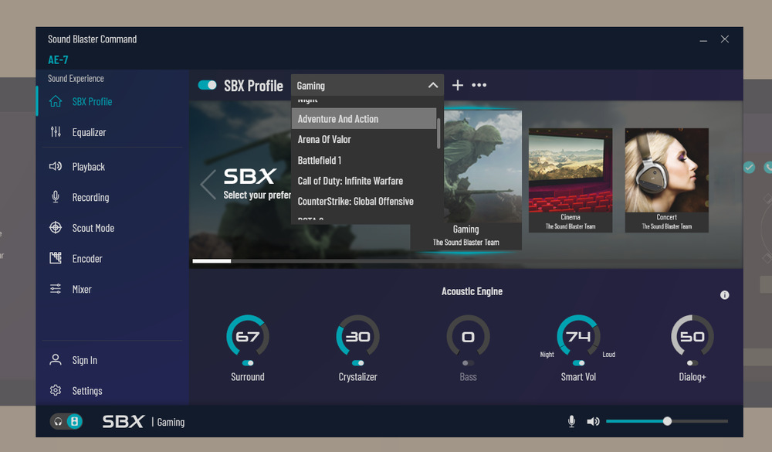The height and width of the screenshot is (452, 772).
Task: Toggle the SBX Profile master switch
Action: [x=207, y=85]
